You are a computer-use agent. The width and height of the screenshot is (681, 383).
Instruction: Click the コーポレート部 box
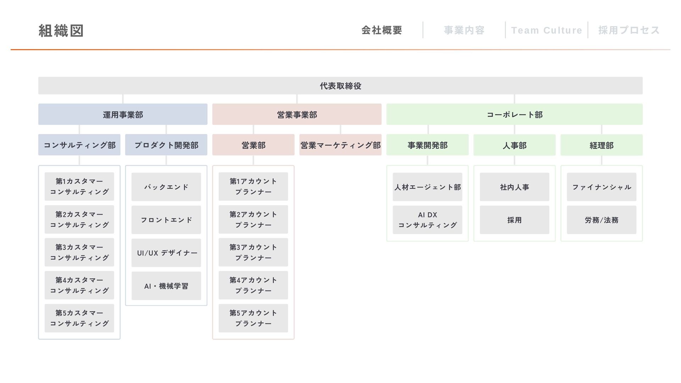point(514,115)
